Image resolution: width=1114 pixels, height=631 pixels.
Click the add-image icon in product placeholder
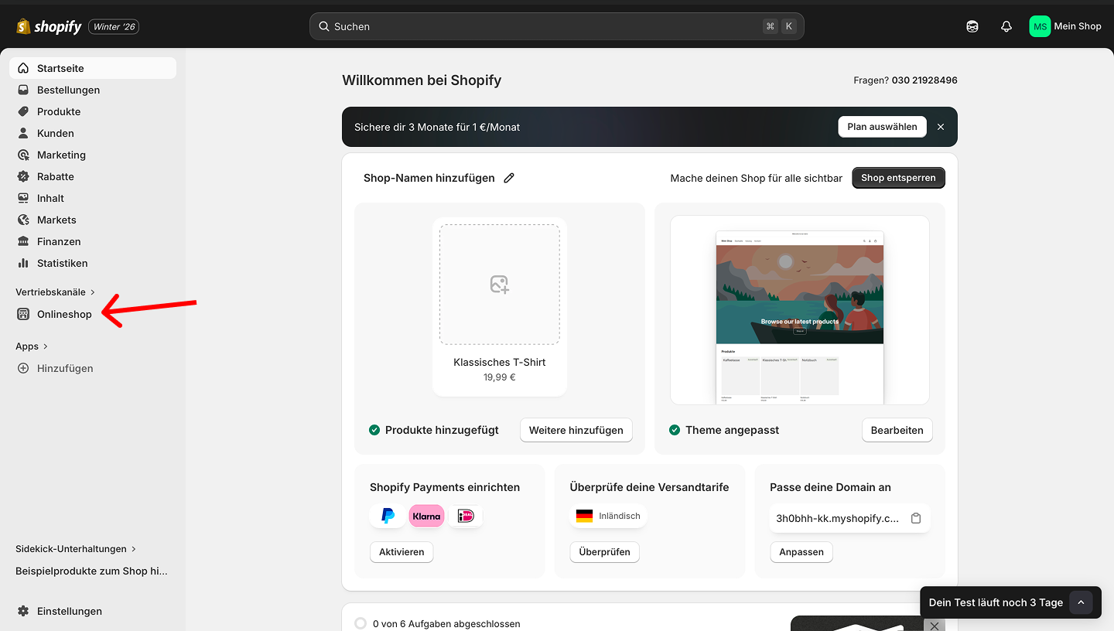[500, 285]
